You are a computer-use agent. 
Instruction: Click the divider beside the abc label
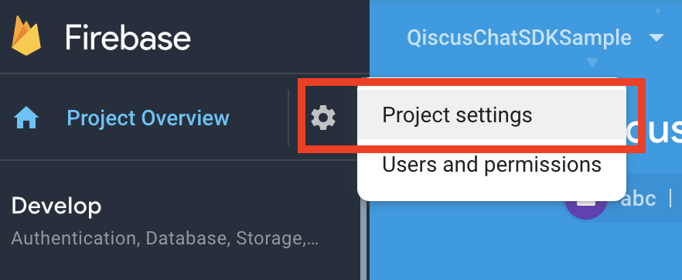(670, 199)
